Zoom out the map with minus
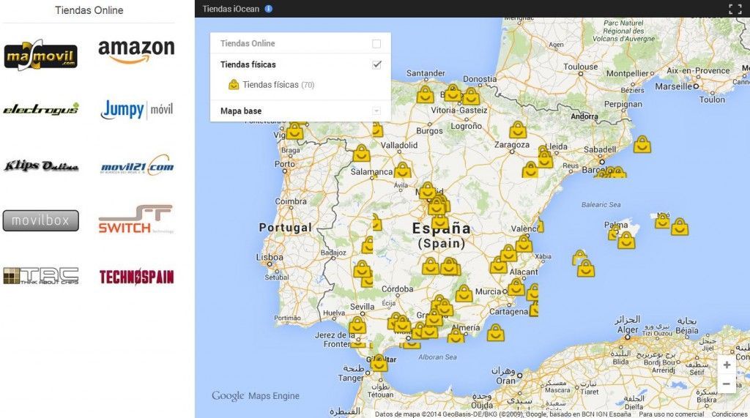Viewport: 750px width, 418px height. [727, 384]
